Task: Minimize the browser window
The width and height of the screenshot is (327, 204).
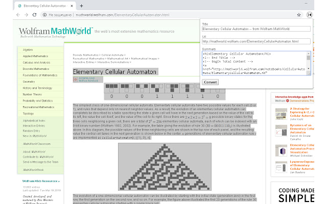Action: pos(306,4)
